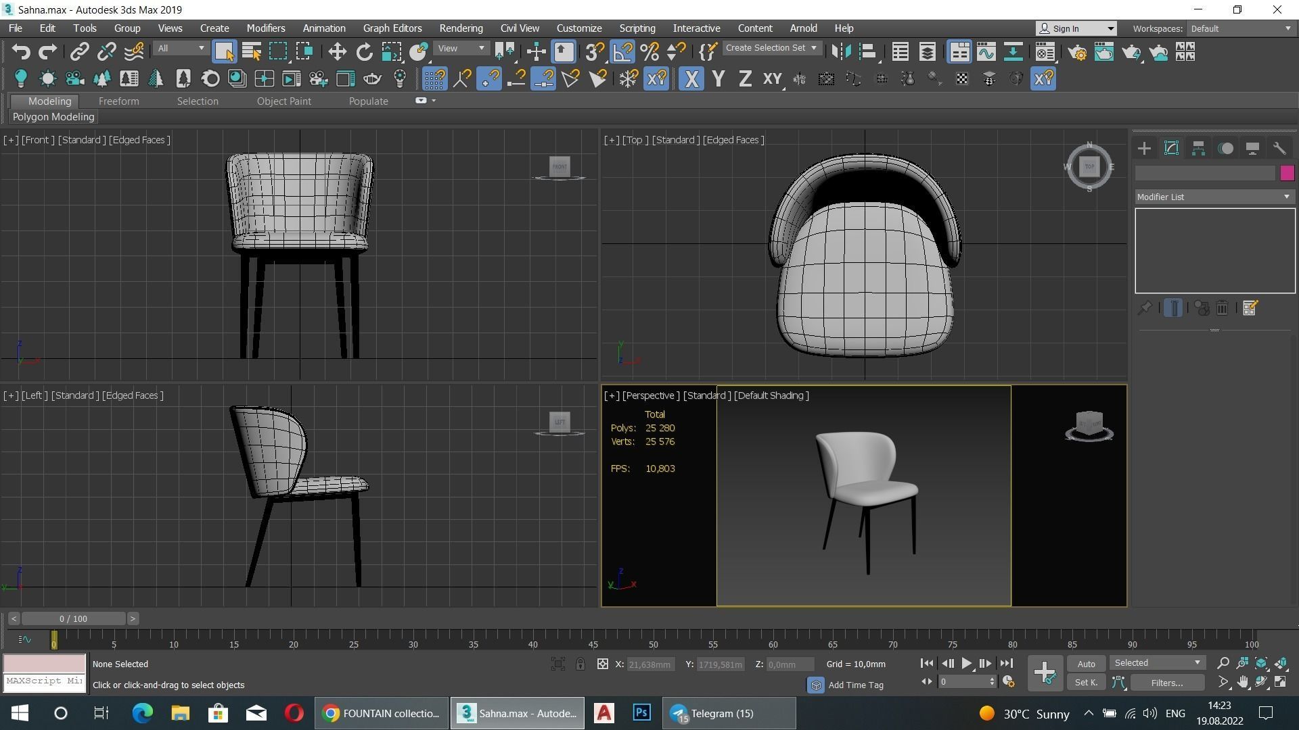Click the MAXScript Mini Listener field
The width and height of the screenshot is (1299, 730).
pyautogui.click(x=45, y=681)
